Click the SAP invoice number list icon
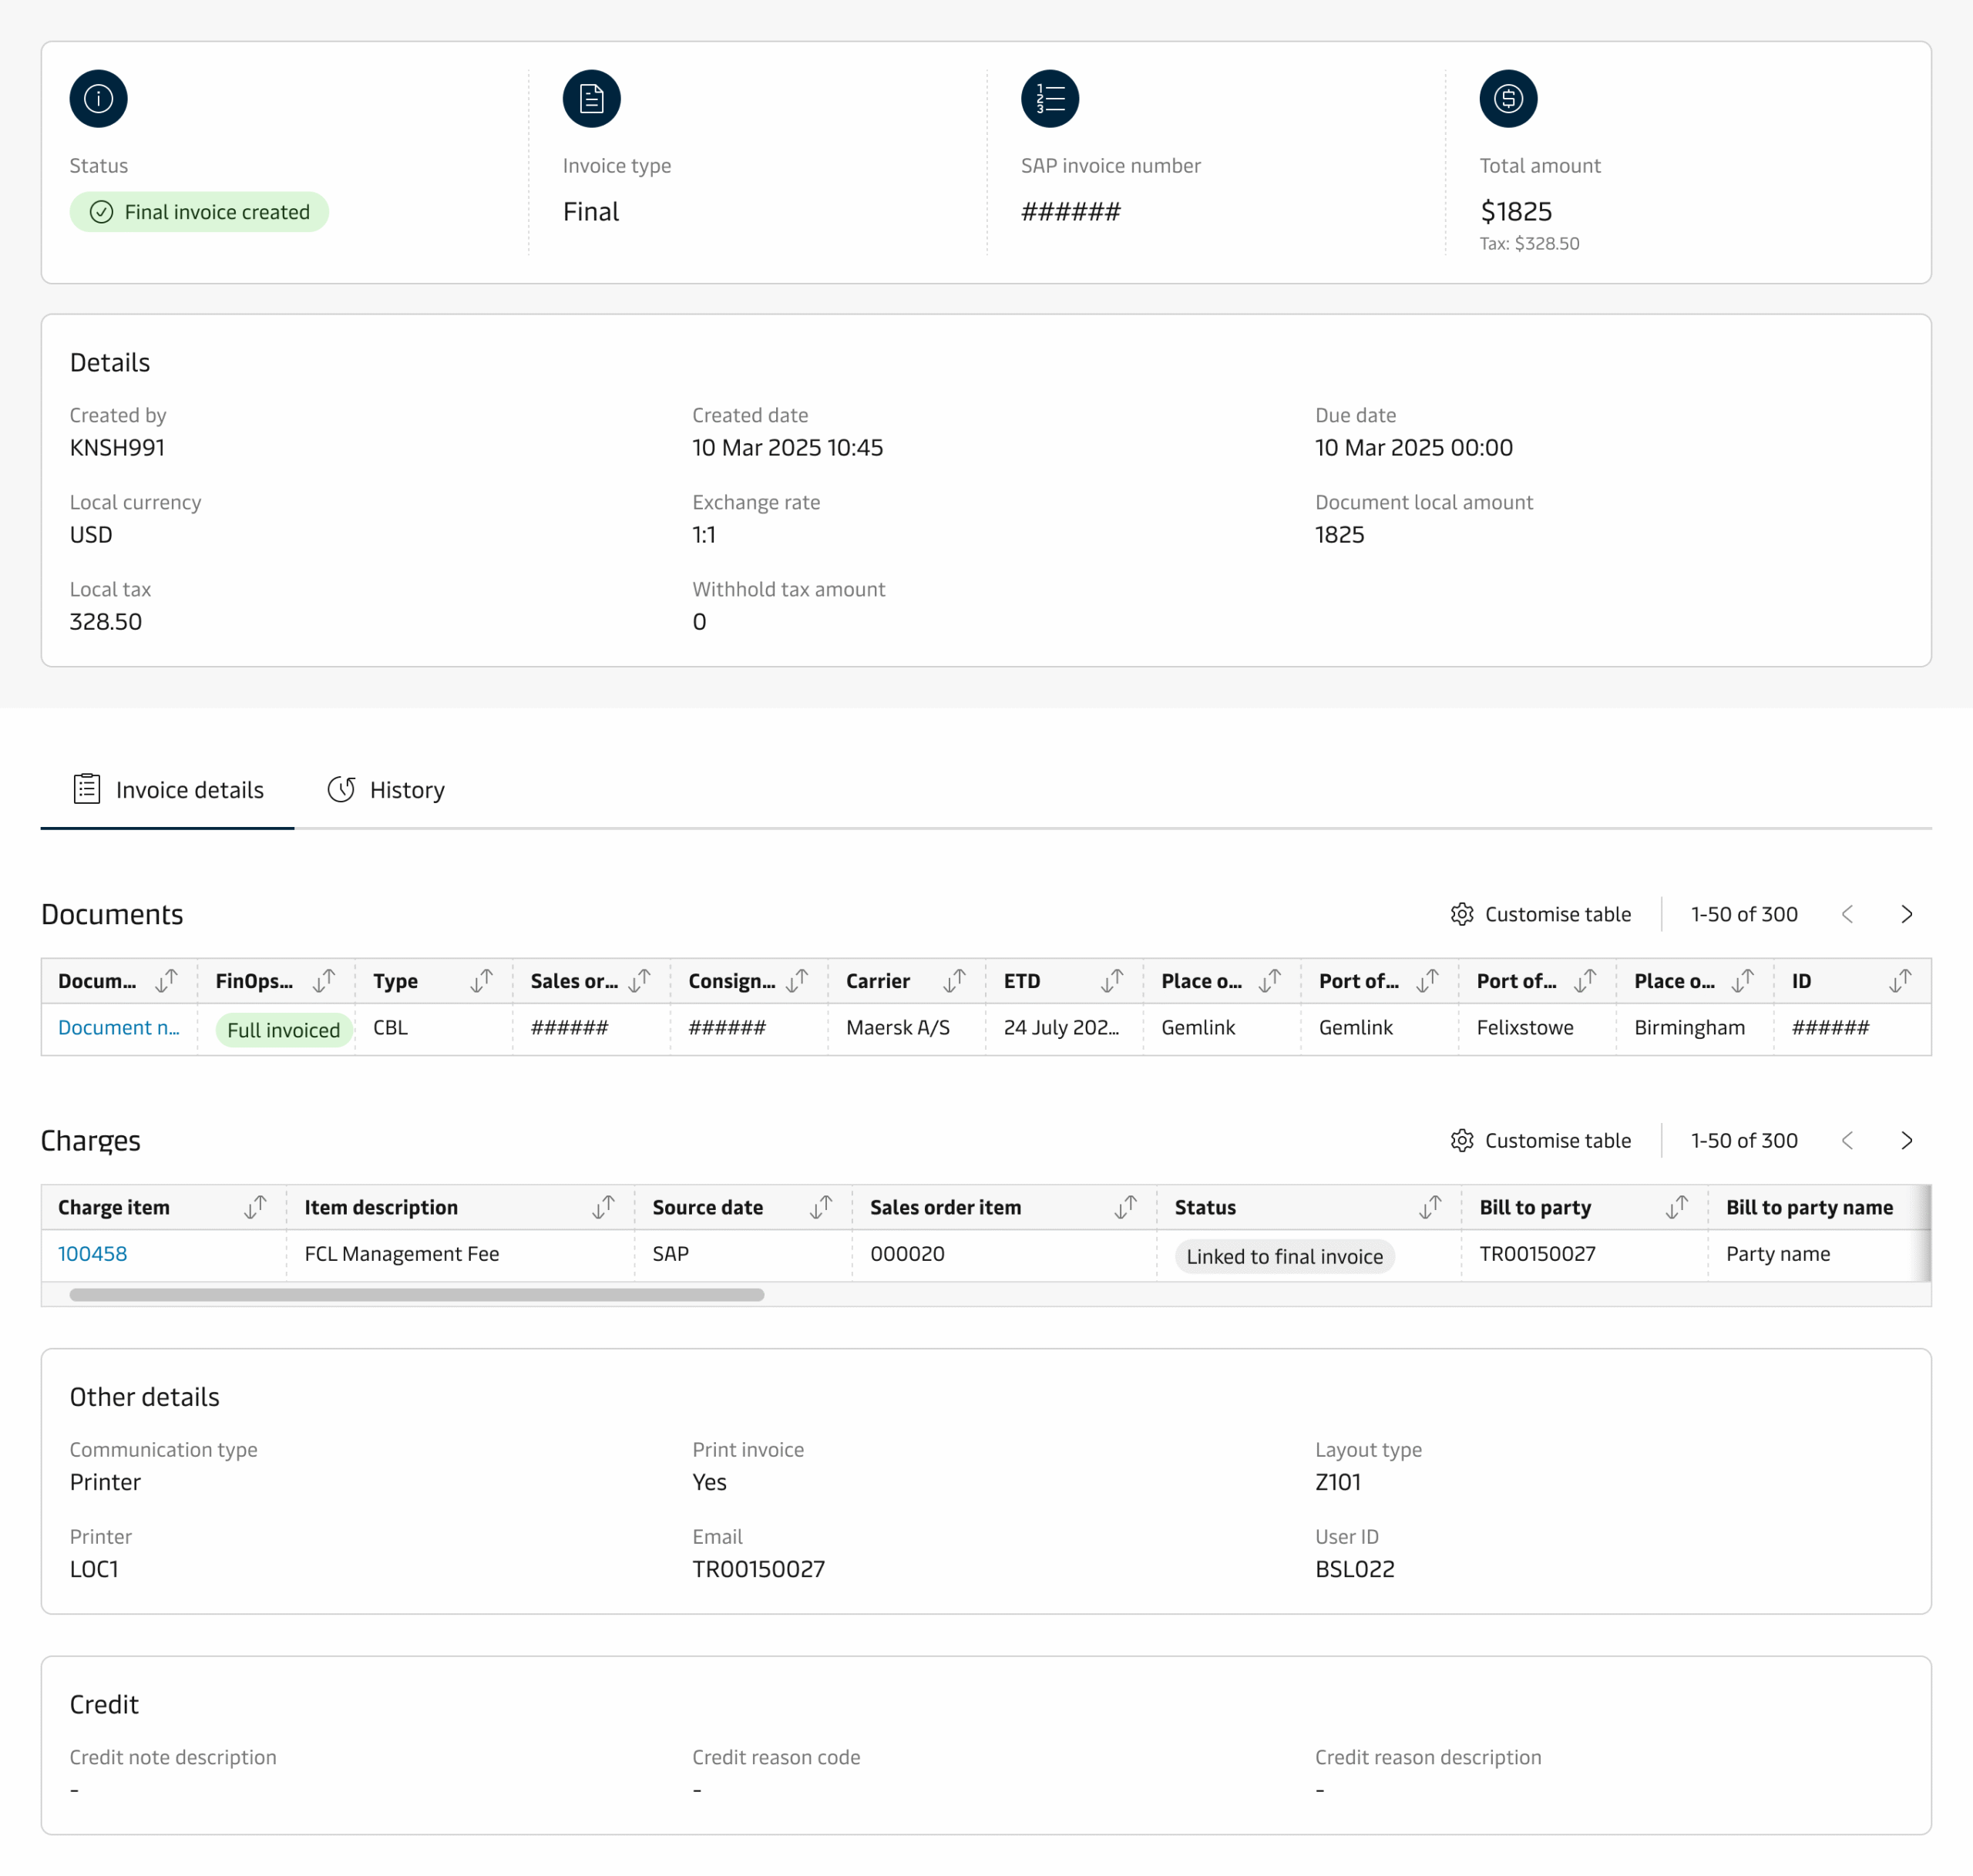1973x1876 pixels. click(x=1049, y=99)
